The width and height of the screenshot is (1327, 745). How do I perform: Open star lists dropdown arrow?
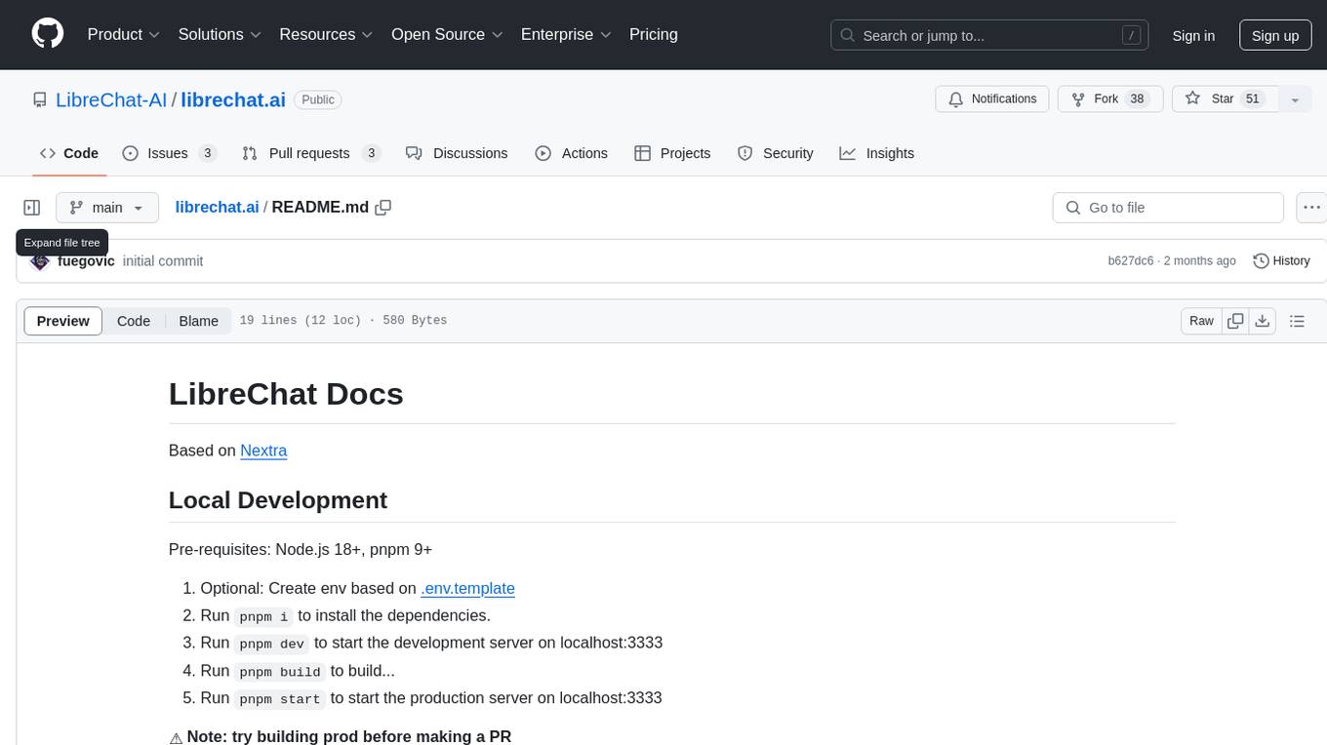click(x=1295, y=99)
